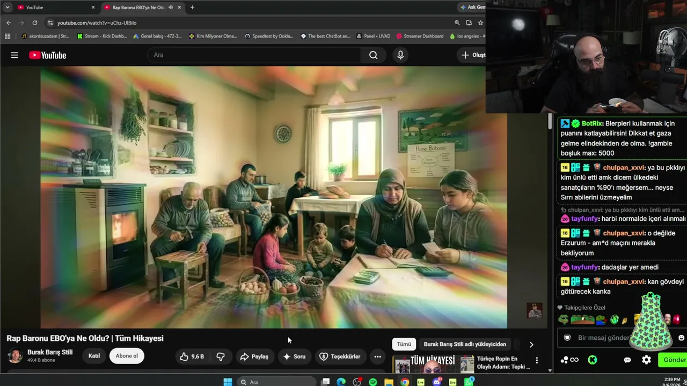Start voice search with the microphone icon
Image resolution: width=687 pixels, height=386 pixels.
coord(400,55)
